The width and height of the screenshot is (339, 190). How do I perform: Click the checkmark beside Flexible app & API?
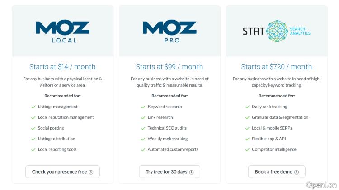(247, 139)
